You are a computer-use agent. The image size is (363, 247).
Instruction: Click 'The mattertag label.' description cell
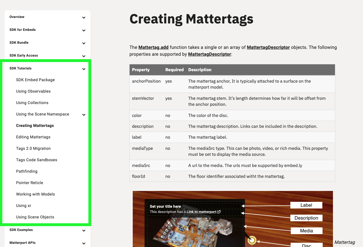[208, 137]
